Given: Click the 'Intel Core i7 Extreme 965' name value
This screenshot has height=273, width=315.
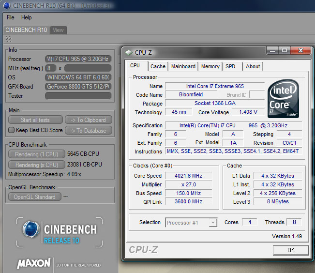Looking at the screenshot, I should pos(215,86).
